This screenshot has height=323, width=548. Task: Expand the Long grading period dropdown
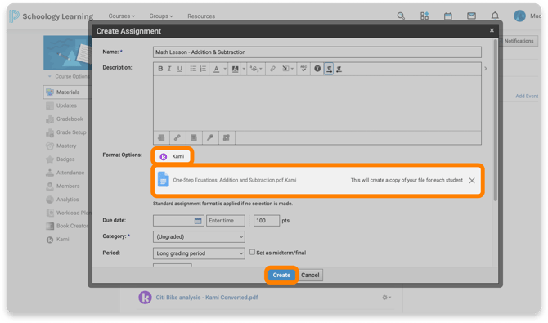click(x=199, y=253)
